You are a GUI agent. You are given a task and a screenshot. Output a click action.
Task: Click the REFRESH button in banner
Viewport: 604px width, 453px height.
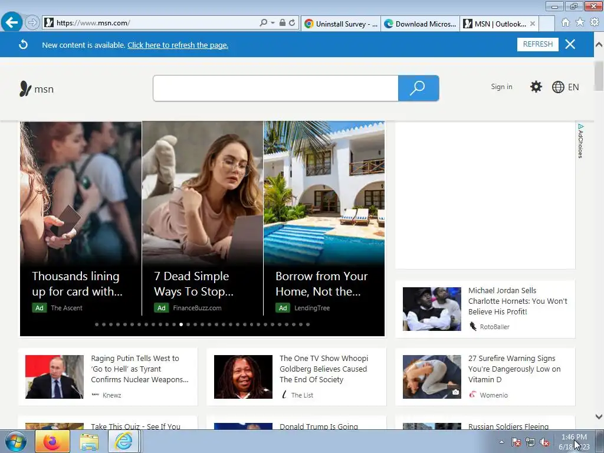[x=538, y=44]
